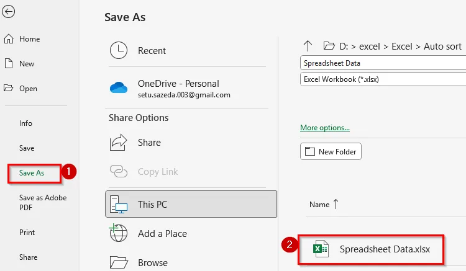Click the file name field with Spreadsheet Data
Screen dimensions: 466x271
click(383, 63)
